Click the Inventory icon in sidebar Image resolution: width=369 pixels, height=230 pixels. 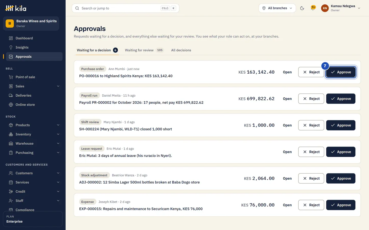click(11, 134)
